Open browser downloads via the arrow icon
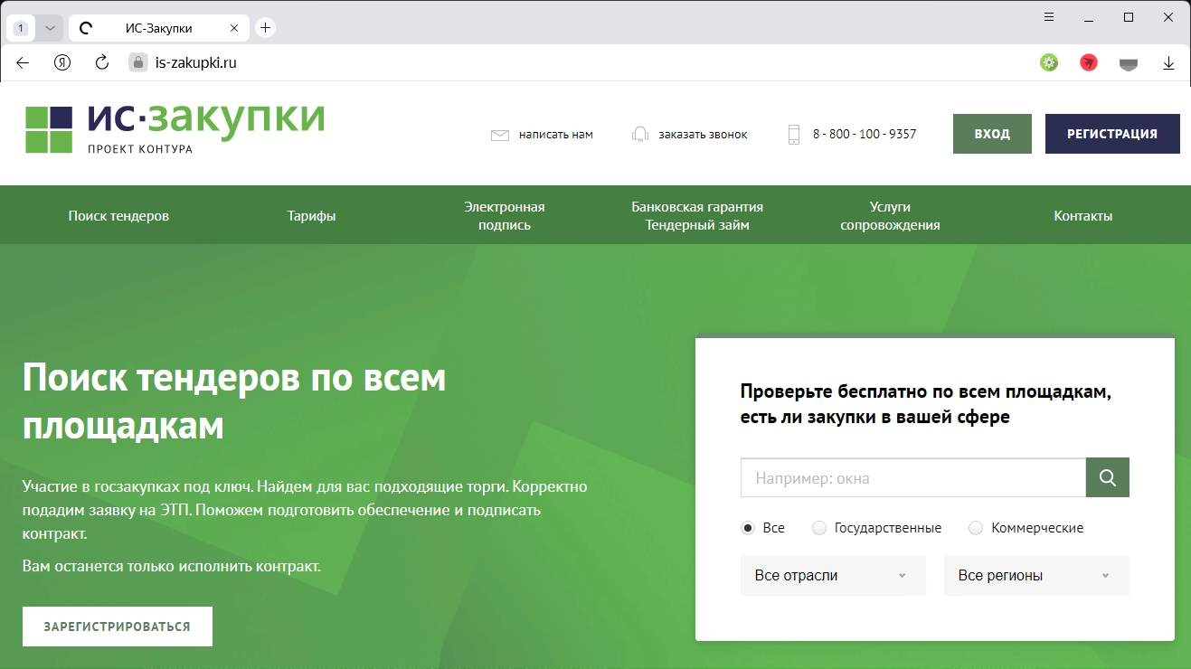 (x=1168, y=62)
